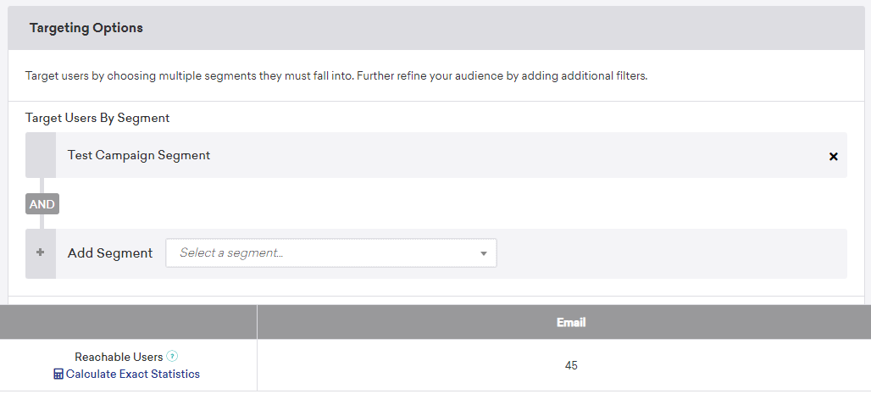This screenshot has height=394, width=871.
Task: Click the Add Segment label
Action: coord(110,253)
